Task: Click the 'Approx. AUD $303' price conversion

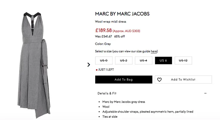Action: pos(127,31)
